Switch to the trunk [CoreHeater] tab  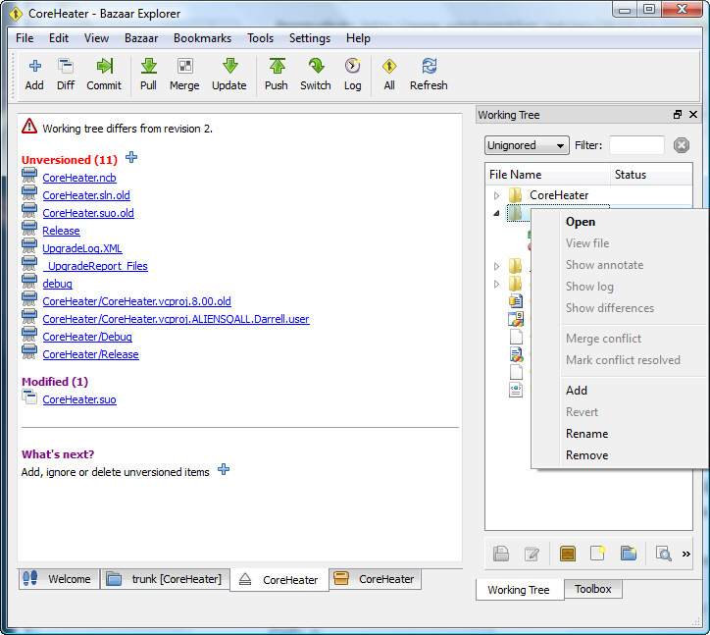[x=165, y=579]
